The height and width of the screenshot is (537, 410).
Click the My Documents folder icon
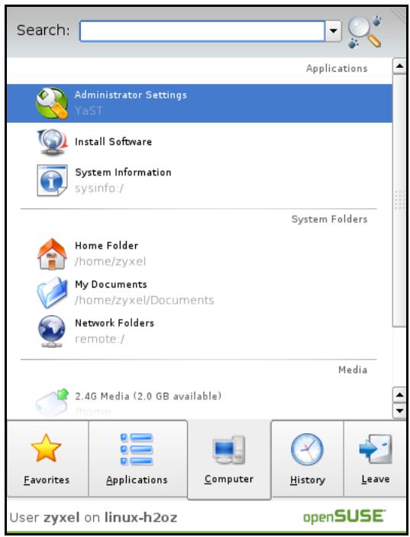pyautogui.click(x=52, y=292)
